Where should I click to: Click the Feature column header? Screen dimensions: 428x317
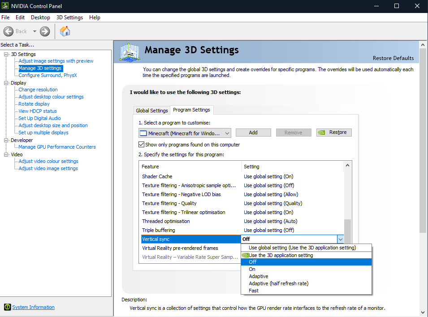pos(190,167)
